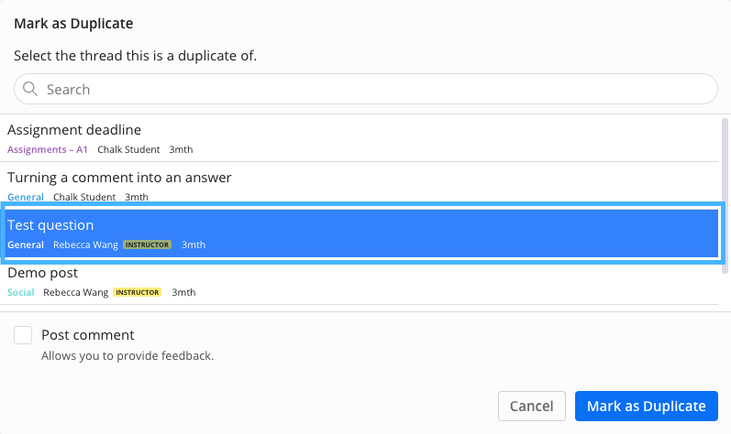Click Rebecca Wang name on Demo post
The width and height of the screenshot is (731, 434).
(x=75, y=292)
